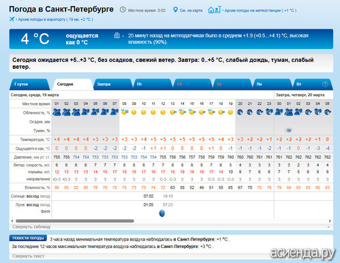
Task: Click the moon phase icon
Action: [162, 213]
